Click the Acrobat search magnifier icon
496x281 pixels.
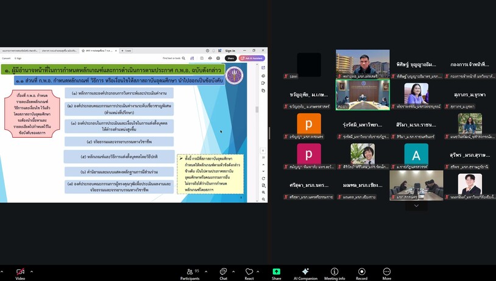184,59
